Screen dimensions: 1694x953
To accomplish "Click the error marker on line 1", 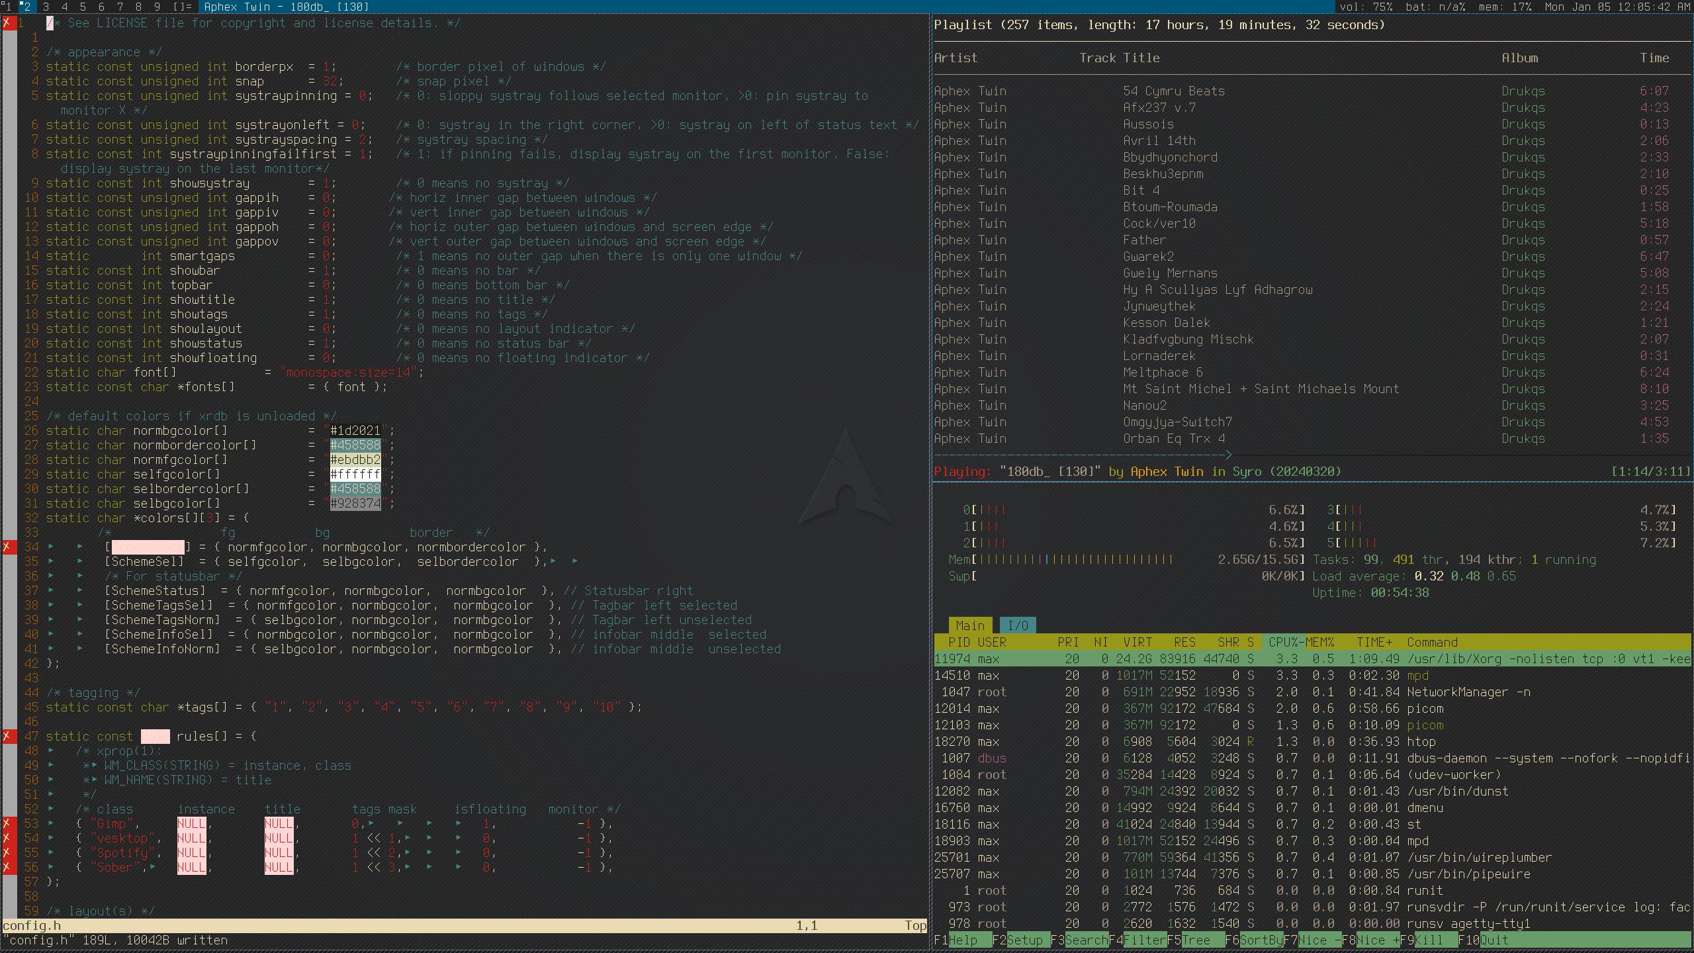I will 7,23.
